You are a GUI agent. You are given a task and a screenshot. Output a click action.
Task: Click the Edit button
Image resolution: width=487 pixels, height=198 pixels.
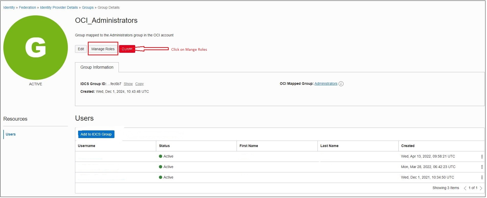pyautogui.click(x=81, y=49)
